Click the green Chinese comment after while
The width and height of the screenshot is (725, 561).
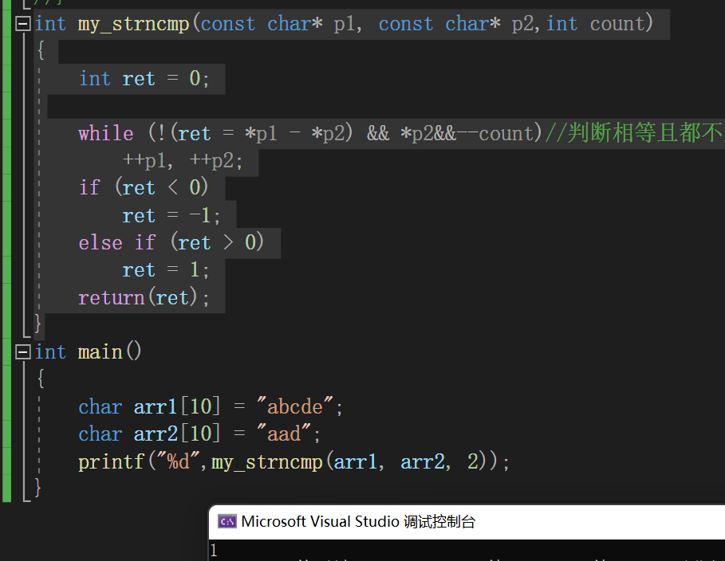[x=635, y=133]
